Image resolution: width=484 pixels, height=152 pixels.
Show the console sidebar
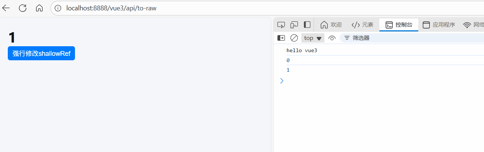coord(281,38)
